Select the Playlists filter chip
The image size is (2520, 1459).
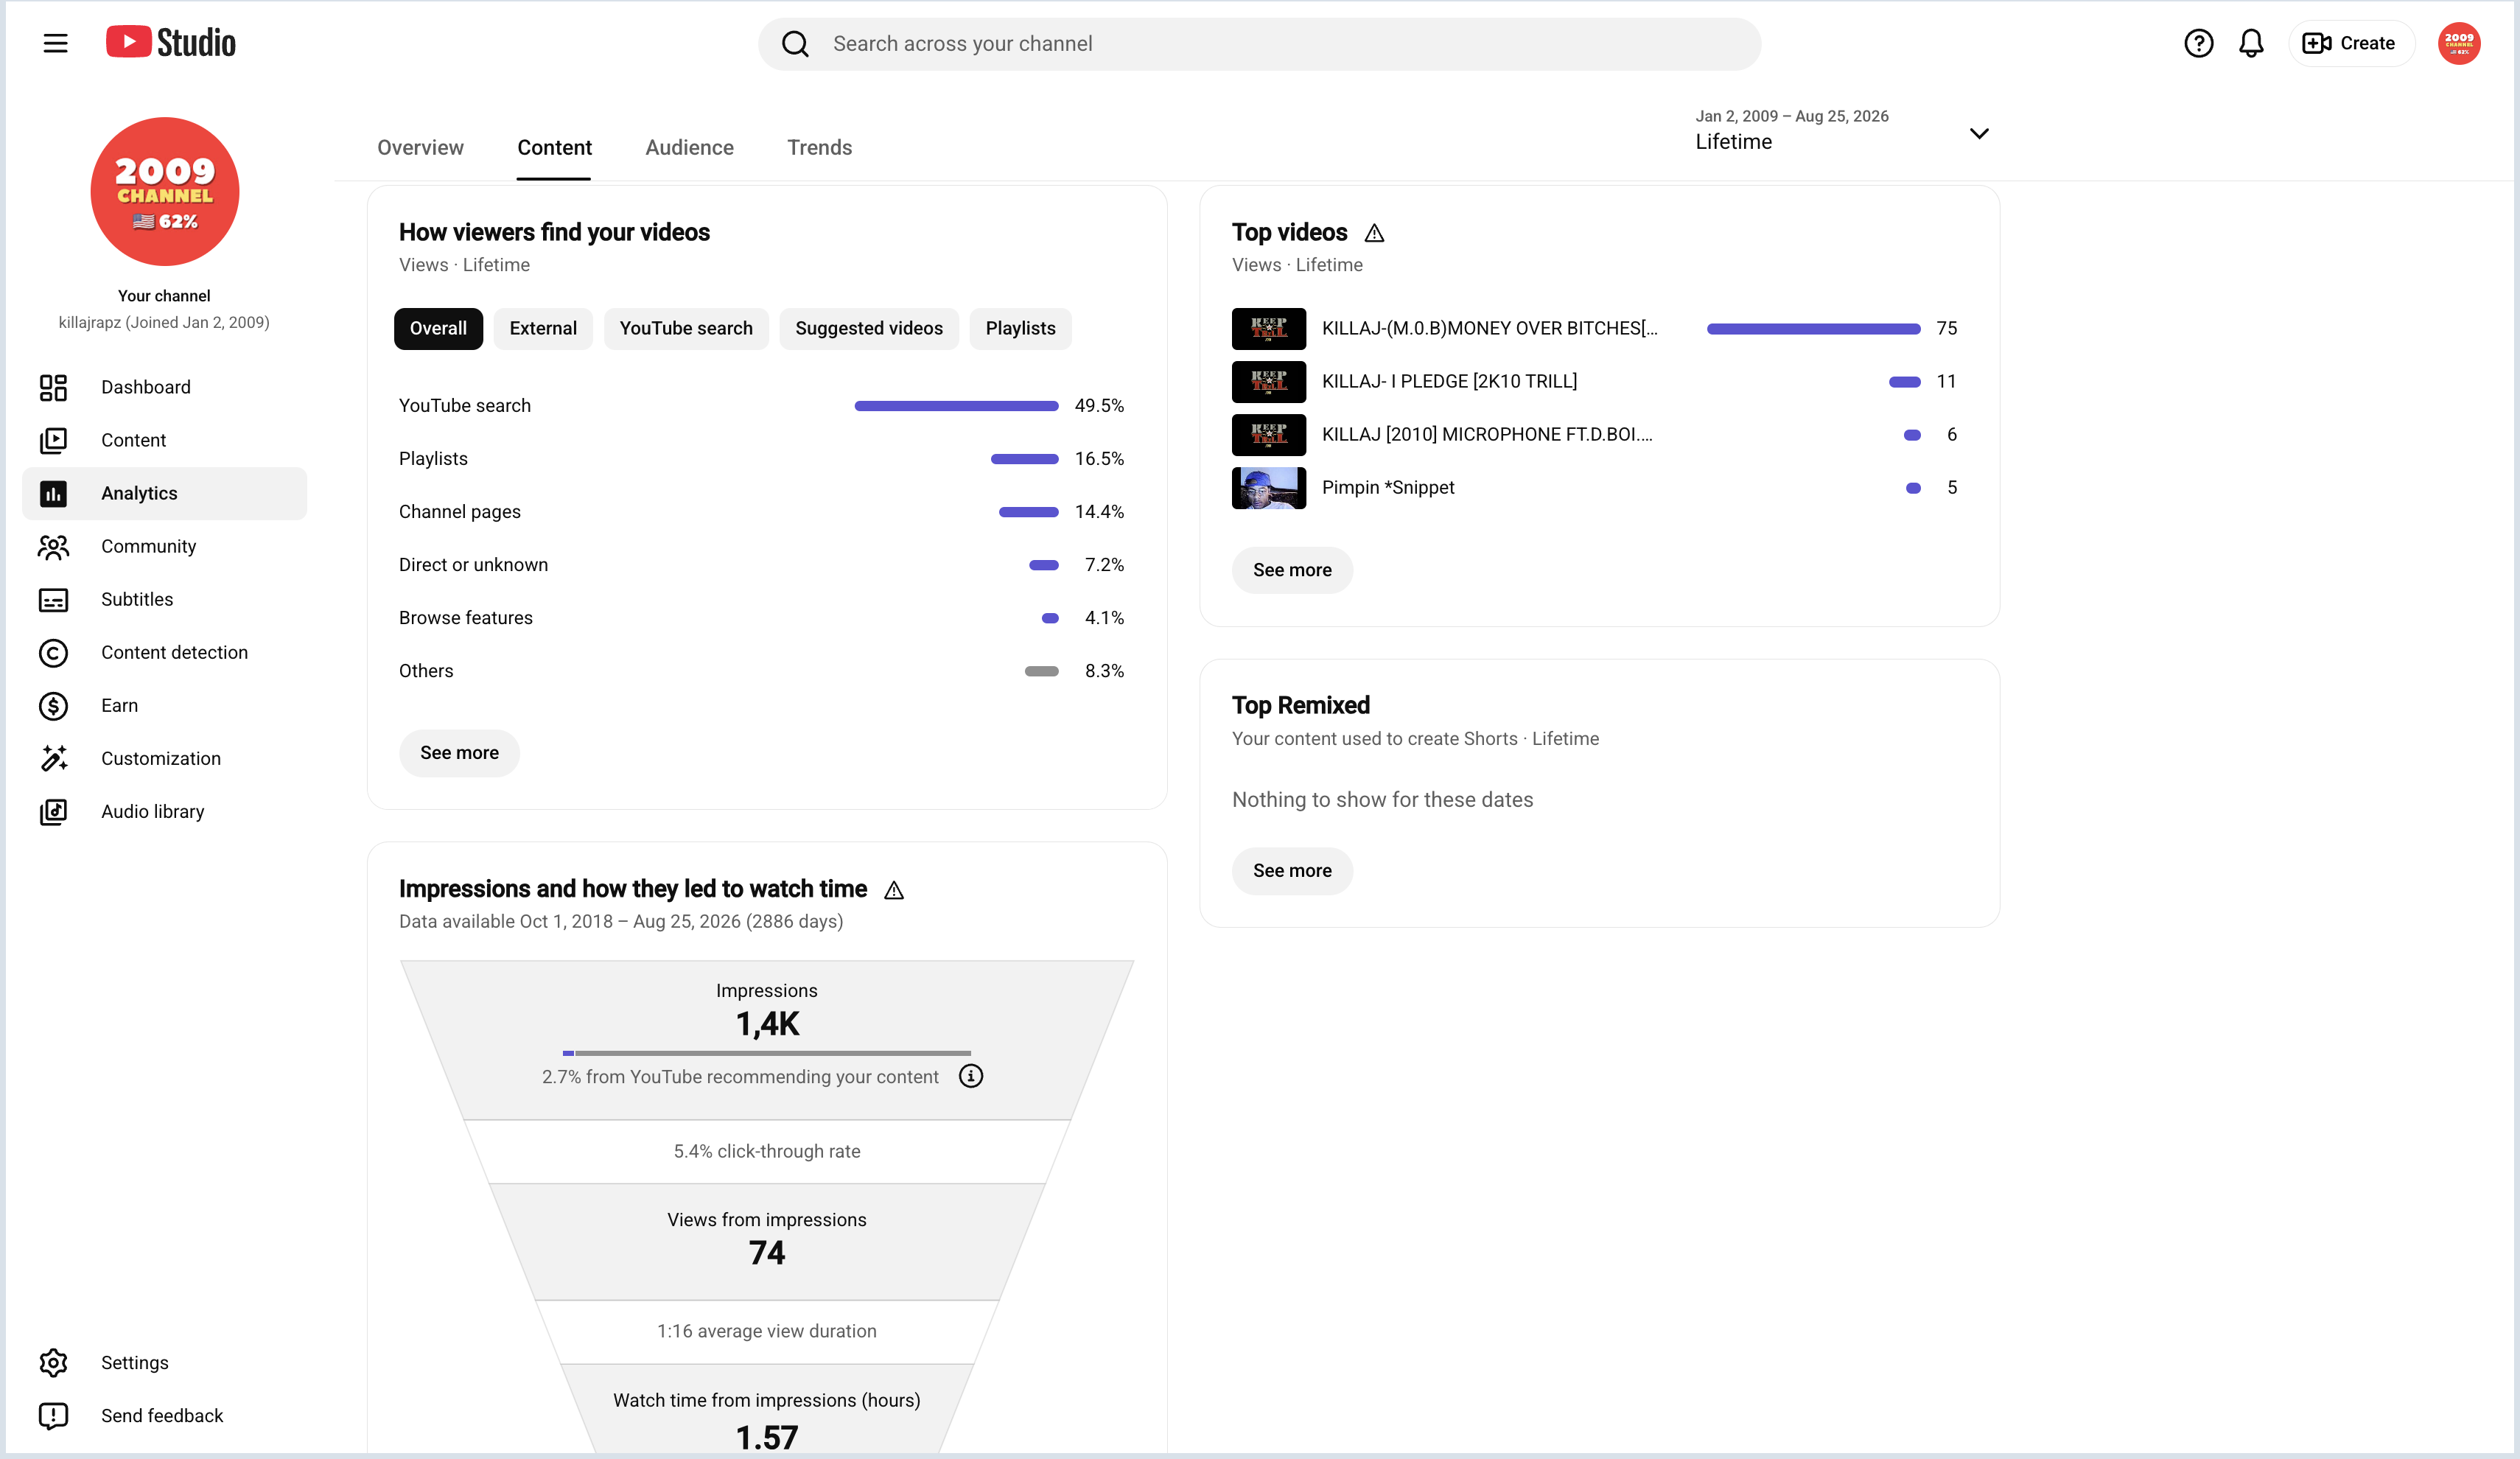(1020, 328)
